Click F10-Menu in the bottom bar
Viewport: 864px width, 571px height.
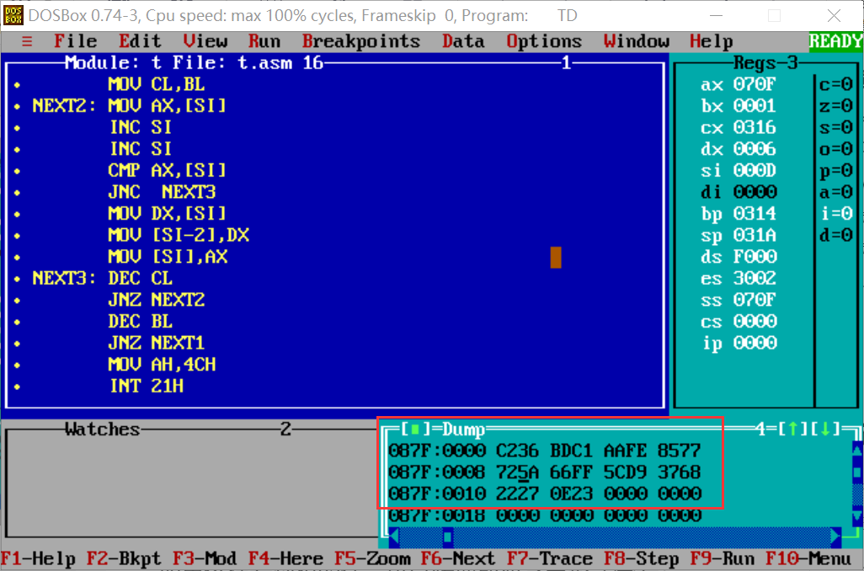pos(808,559)
